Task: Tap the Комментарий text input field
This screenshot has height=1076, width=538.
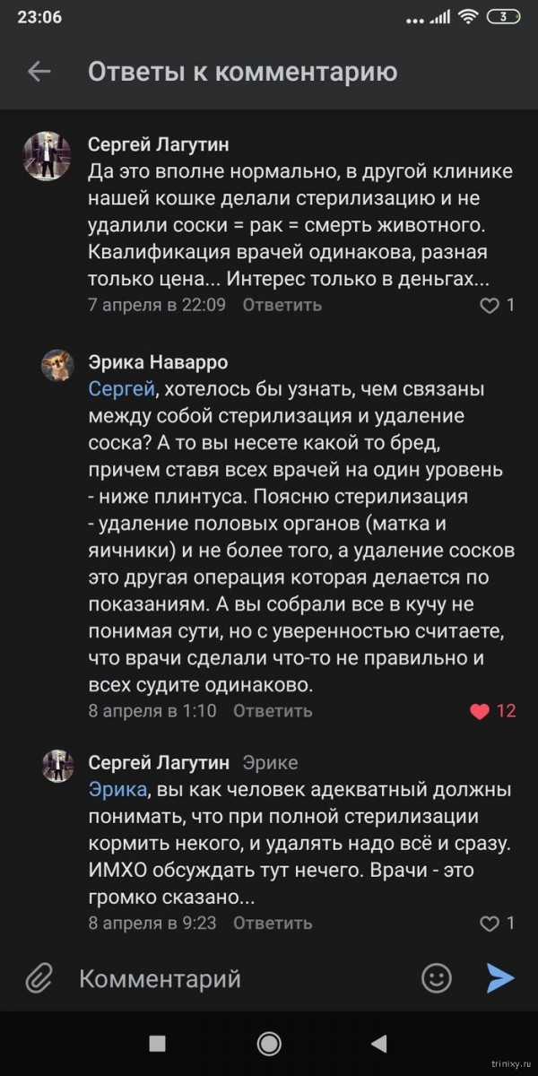Action: 233,978
